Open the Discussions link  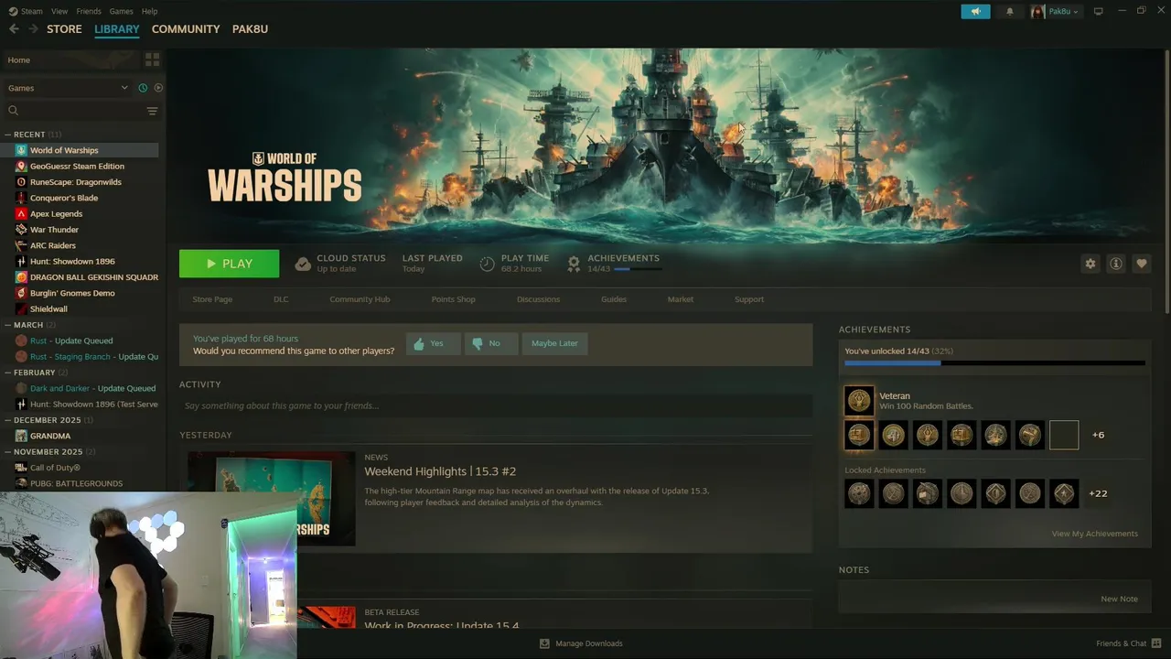click(x=538, y=299)
